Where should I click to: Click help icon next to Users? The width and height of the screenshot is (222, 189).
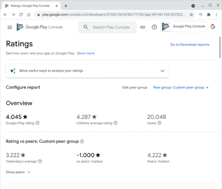coord(160,123)
